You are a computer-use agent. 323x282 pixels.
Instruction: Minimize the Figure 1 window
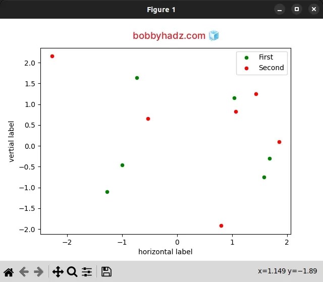point(280,10)
